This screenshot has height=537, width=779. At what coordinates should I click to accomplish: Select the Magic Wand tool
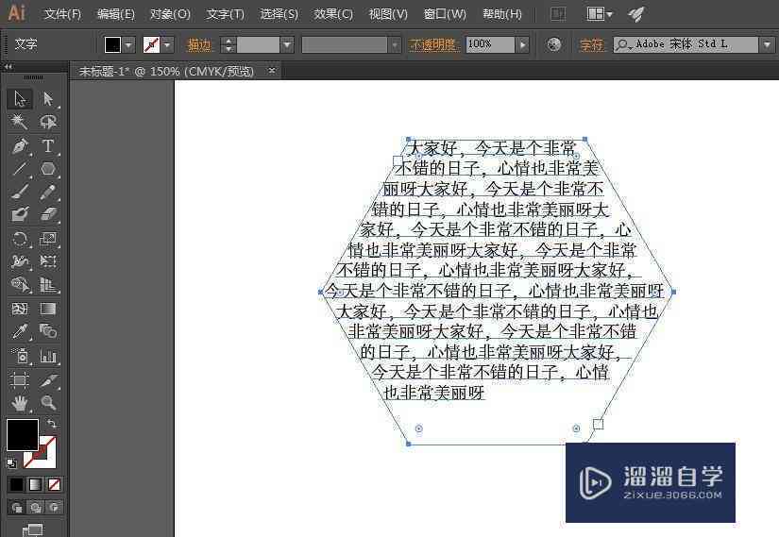coord(20,122)
